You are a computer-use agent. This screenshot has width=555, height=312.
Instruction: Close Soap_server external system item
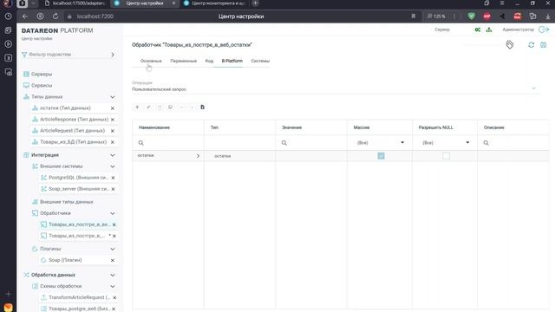pyautogui.click(x=114, y=189)
